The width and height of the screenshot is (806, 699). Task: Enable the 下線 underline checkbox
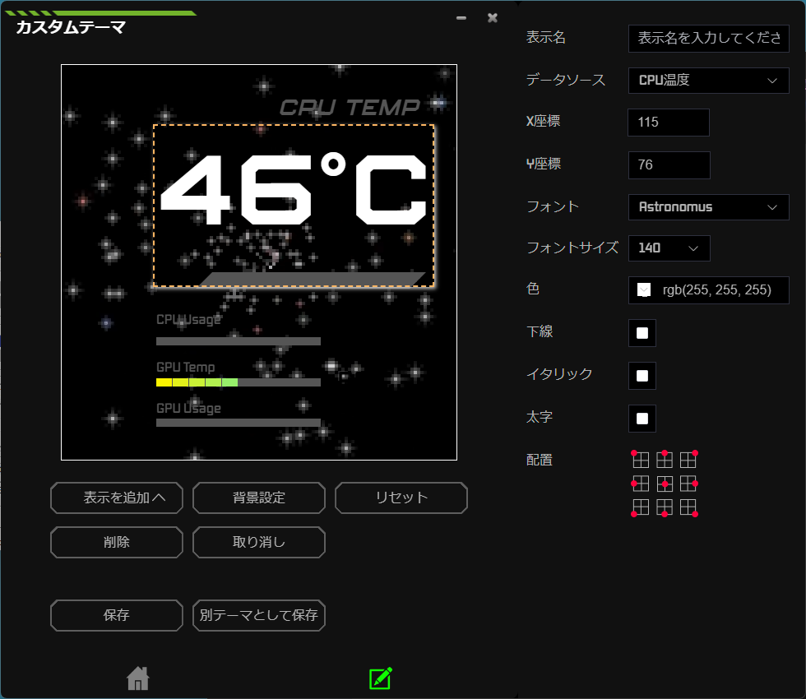(642, 333)
